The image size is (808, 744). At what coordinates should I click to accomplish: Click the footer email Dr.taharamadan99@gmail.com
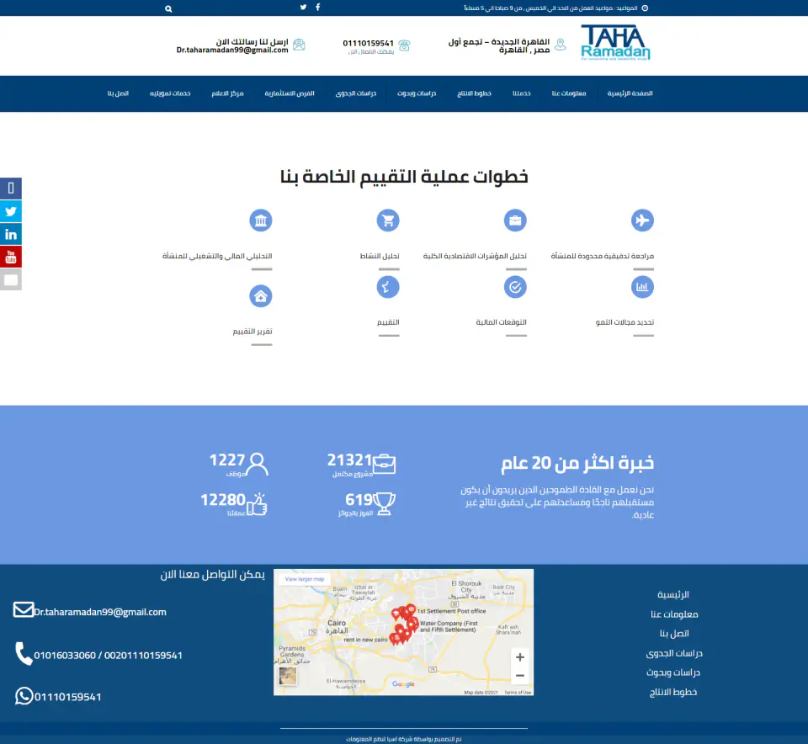click(x=100, y=612)
